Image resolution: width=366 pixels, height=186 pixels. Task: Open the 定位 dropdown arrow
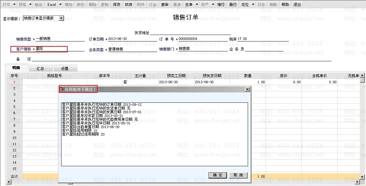(x=253, y=4)
